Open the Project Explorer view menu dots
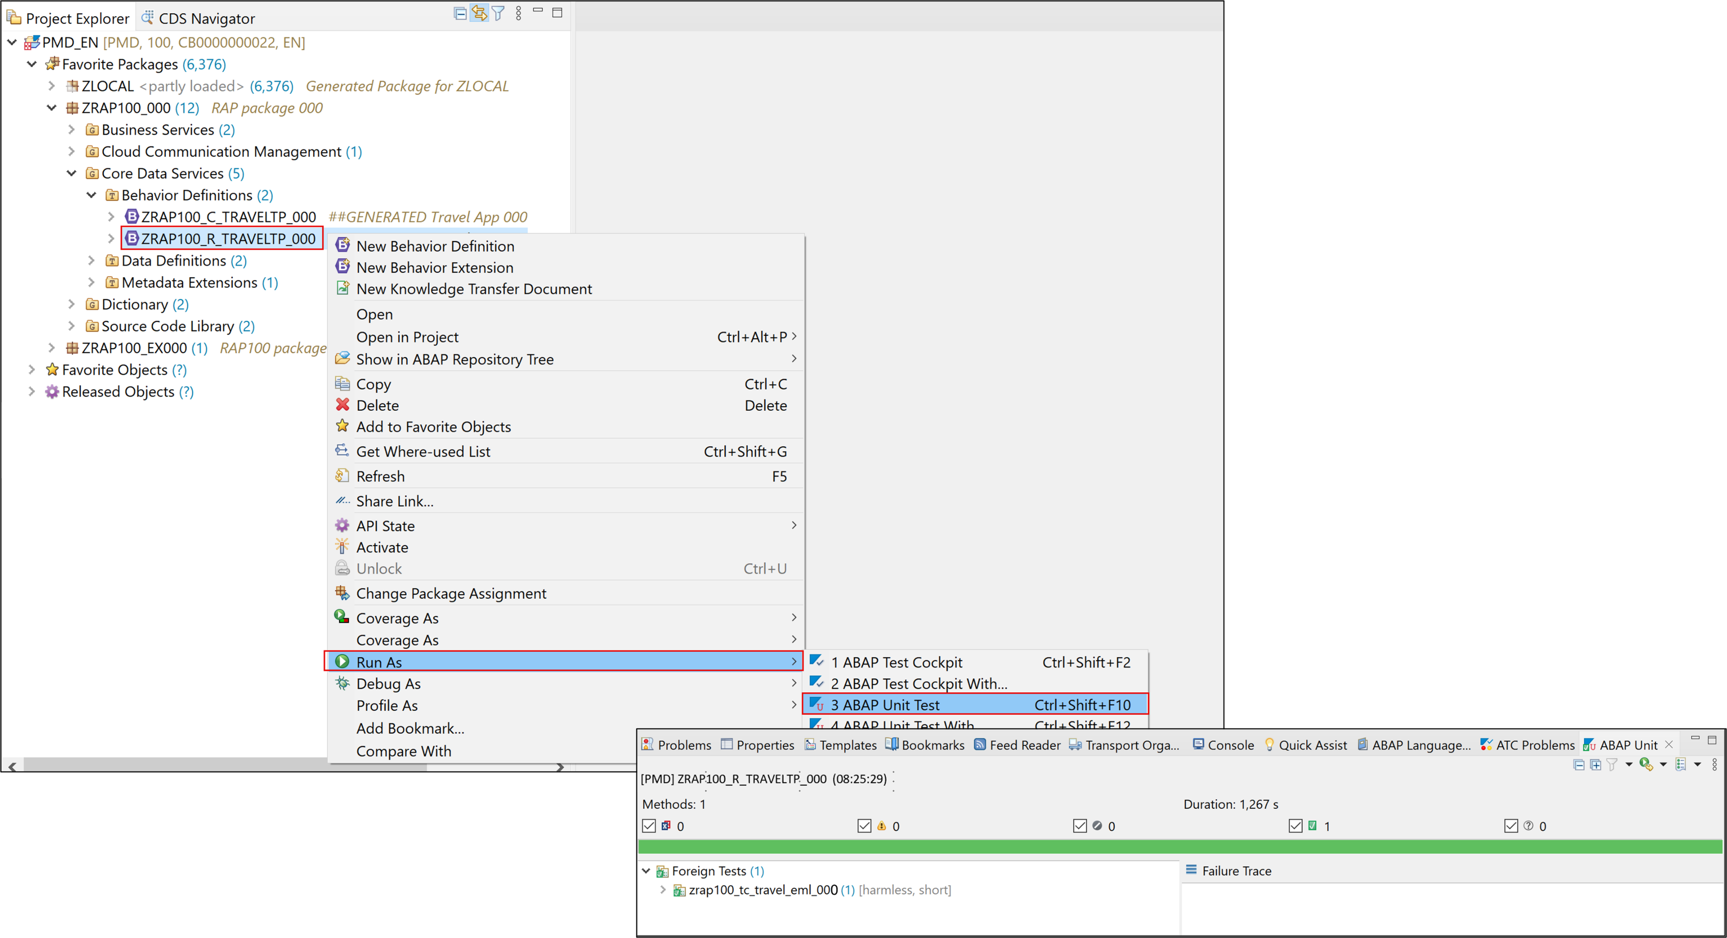 point(518,13)
